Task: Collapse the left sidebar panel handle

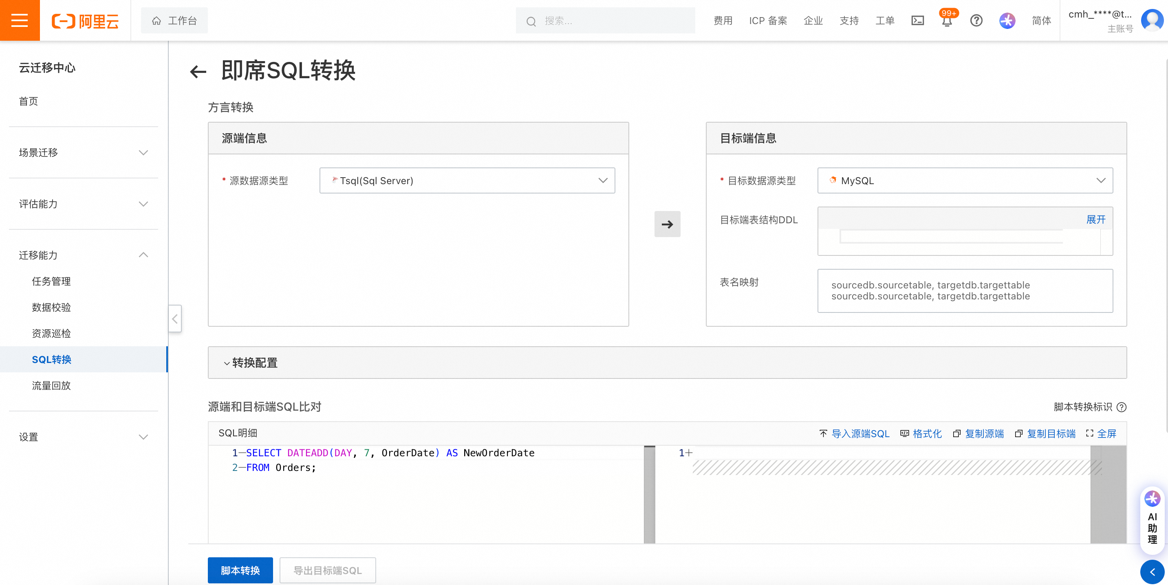Action: coord(175,319)
